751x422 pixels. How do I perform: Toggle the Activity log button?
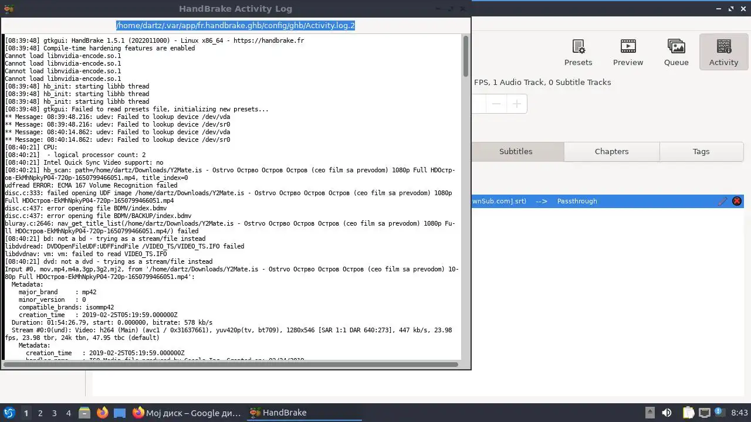(723, 52)
